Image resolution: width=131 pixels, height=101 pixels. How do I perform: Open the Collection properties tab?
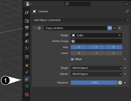point(27,57)
